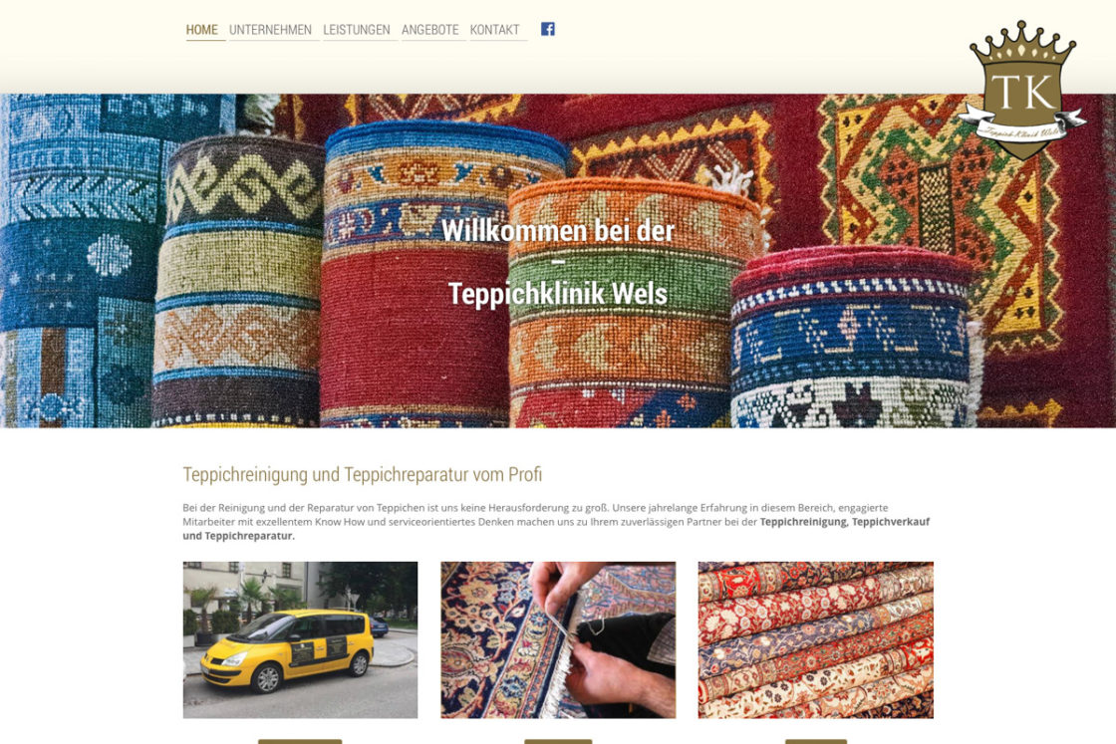Image resolution: width=1116 pixels, height=744 pixels.
Task: Click the button below the stacked carpets image
Action: click(816, 741)
